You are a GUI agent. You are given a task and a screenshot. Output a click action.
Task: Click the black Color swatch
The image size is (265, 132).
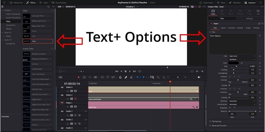(x=233, y=63)
